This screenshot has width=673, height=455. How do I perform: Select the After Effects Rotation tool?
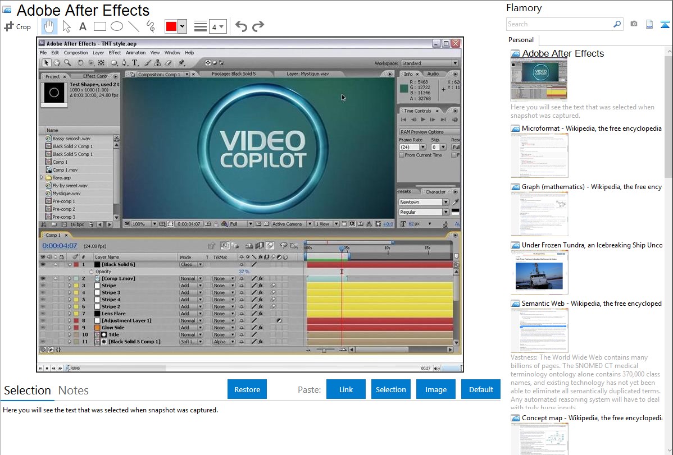click(80, 63)
